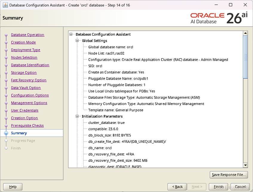Image resolution: width=253 pixels, height=192 pixels.
Task: Open the Nodes Selection step
Action: pyautogui.click(x=24, y=57)
